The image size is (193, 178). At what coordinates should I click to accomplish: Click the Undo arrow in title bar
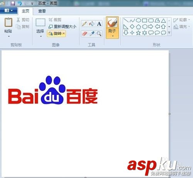20,3
